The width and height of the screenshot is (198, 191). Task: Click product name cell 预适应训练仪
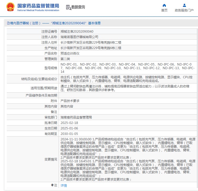coord(70,53)
